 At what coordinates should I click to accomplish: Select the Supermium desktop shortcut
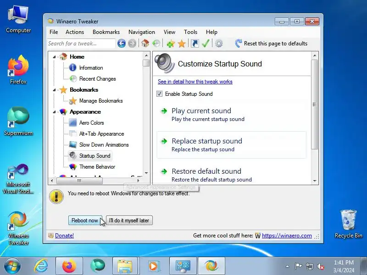18,121
